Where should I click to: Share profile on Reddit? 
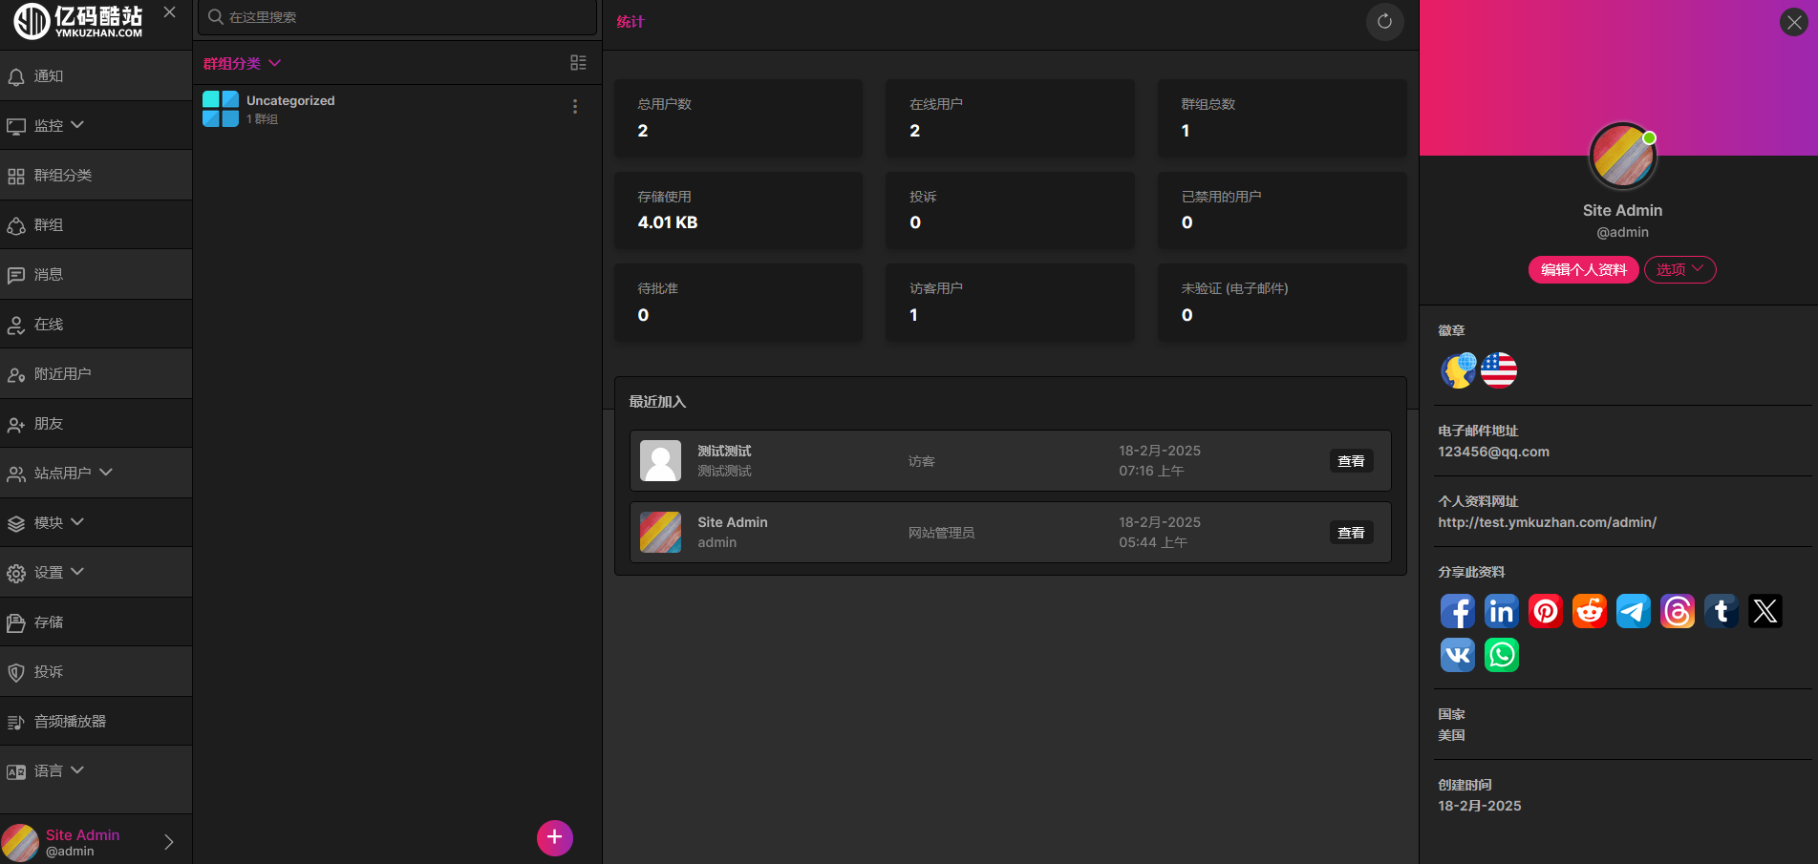[x=1589, y=611]
